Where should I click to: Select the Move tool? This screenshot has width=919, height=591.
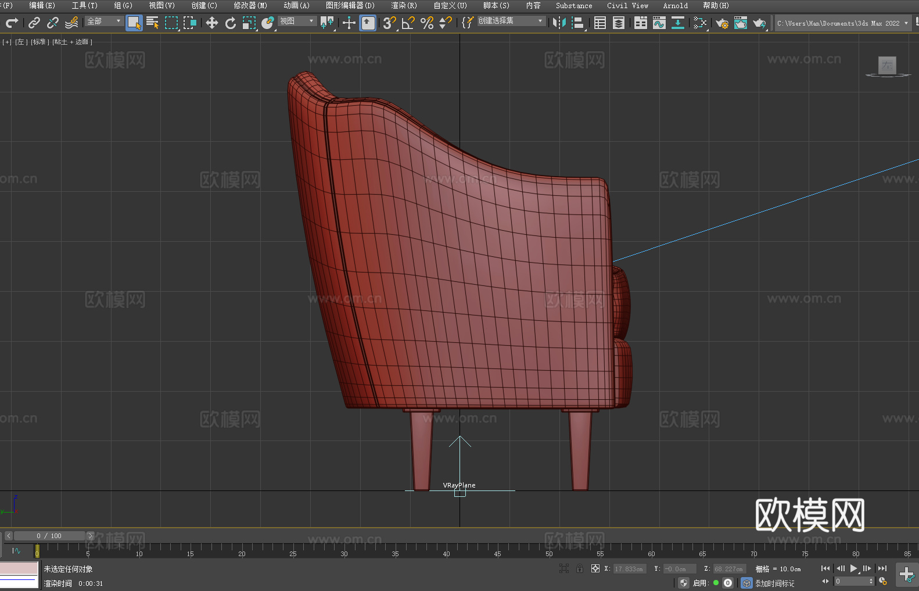pos(212,23)
